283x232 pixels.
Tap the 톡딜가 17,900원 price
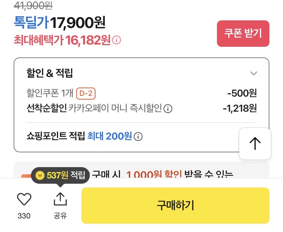pyautogui.click(x=60, y=23)
